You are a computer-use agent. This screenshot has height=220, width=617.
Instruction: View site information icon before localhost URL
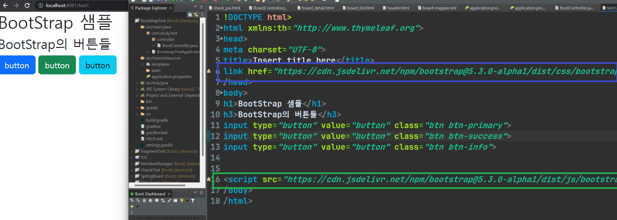click(x=41, y=5)
